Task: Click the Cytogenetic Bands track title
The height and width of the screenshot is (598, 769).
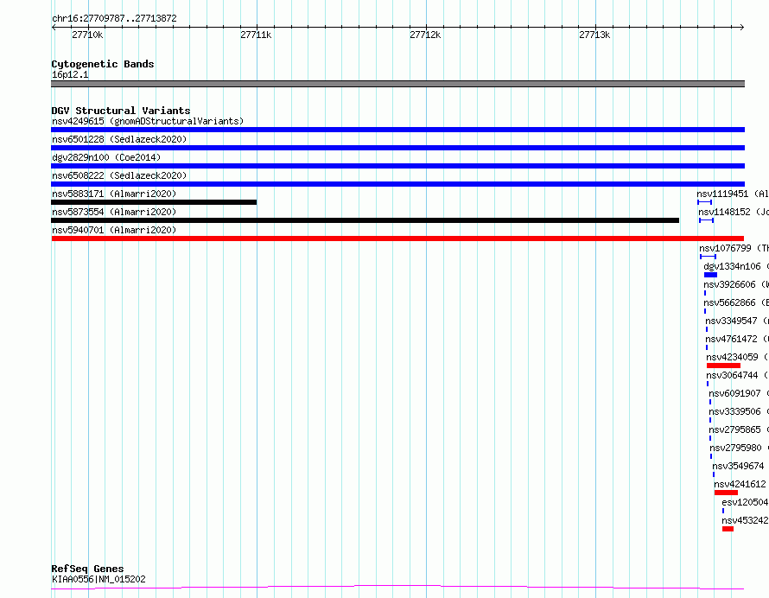Action: 103,64
